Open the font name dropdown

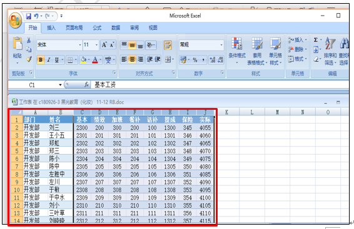pos(80,45)
